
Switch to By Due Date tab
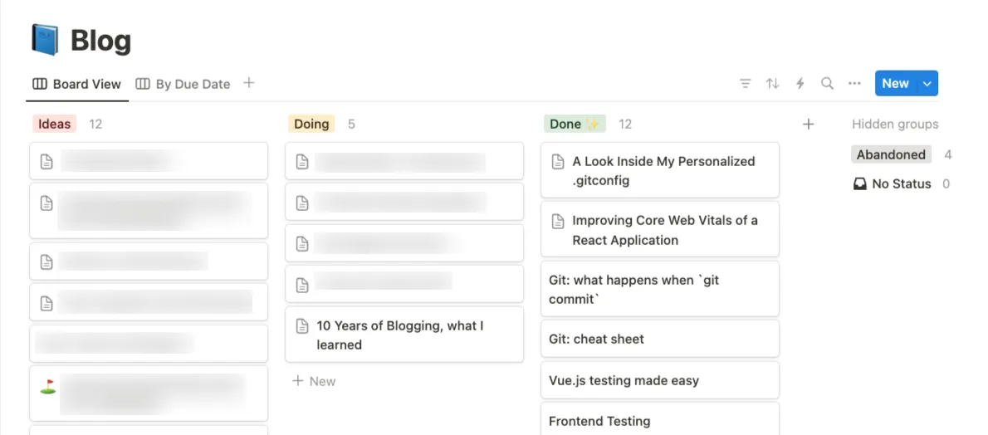[x=183, y=84]
